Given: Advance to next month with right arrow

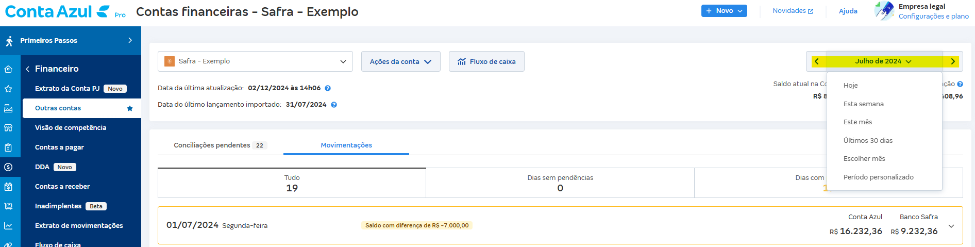Looking at the screenshot, I should tap(953, 61).
